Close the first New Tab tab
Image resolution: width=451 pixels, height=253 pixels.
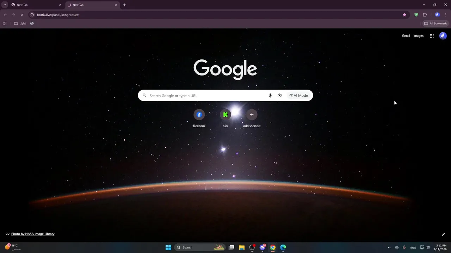[60, 5]
